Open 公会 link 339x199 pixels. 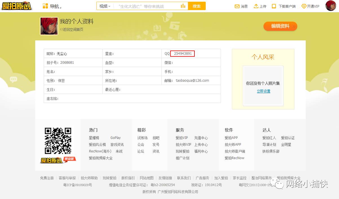coord(141,145)
